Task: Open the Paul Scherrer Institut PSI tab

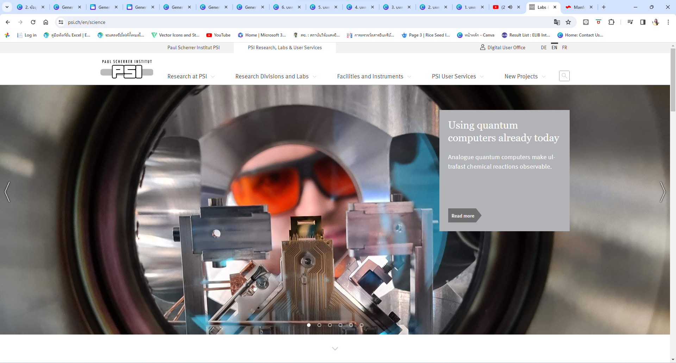Action: tap(194, 47)
